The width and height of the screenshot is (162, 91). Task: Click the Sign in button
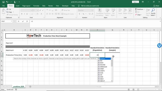(x=135, y=2)
